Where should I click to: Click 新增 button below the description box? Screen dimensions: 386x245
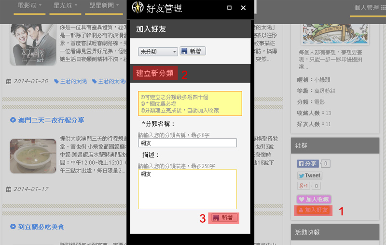coord(224,217)
